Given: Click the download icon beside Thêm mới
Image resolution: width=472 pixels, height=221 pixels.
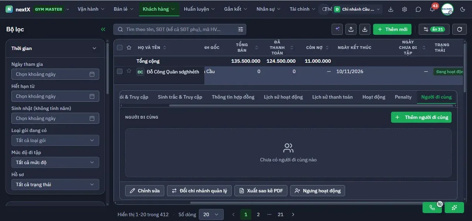Looking at the screenshot, I should point(365,29).
